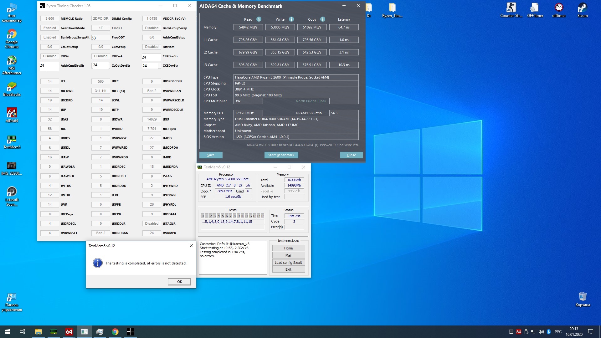The width and height of the screenshot is (601, 338).
Task: Click the Load config & exit button
Action: (x=288, y=263)
